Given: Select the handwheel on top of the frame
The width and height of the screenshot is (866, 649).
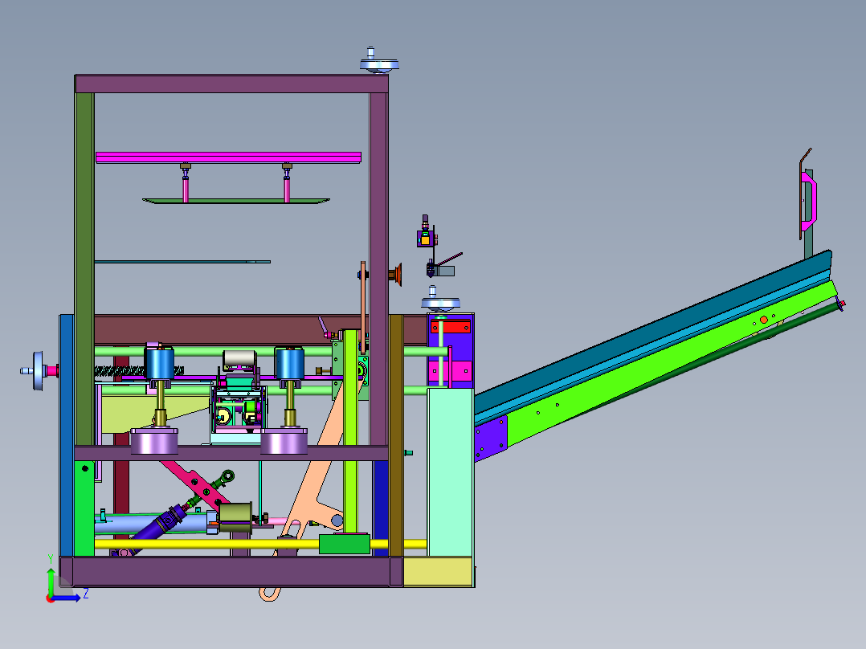Looking at the screenshot, I should pyautogui.click(x=379, y=61).
